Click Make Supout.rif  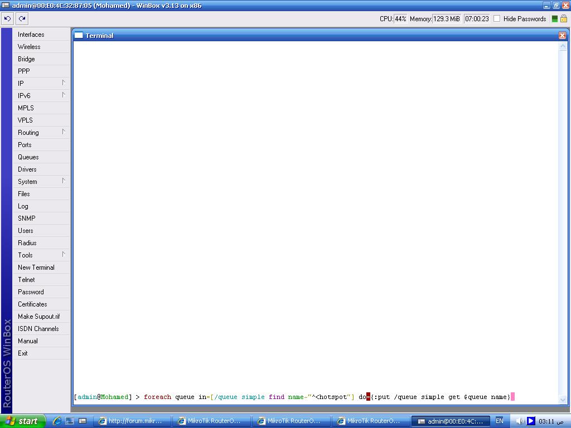(41, 317)
